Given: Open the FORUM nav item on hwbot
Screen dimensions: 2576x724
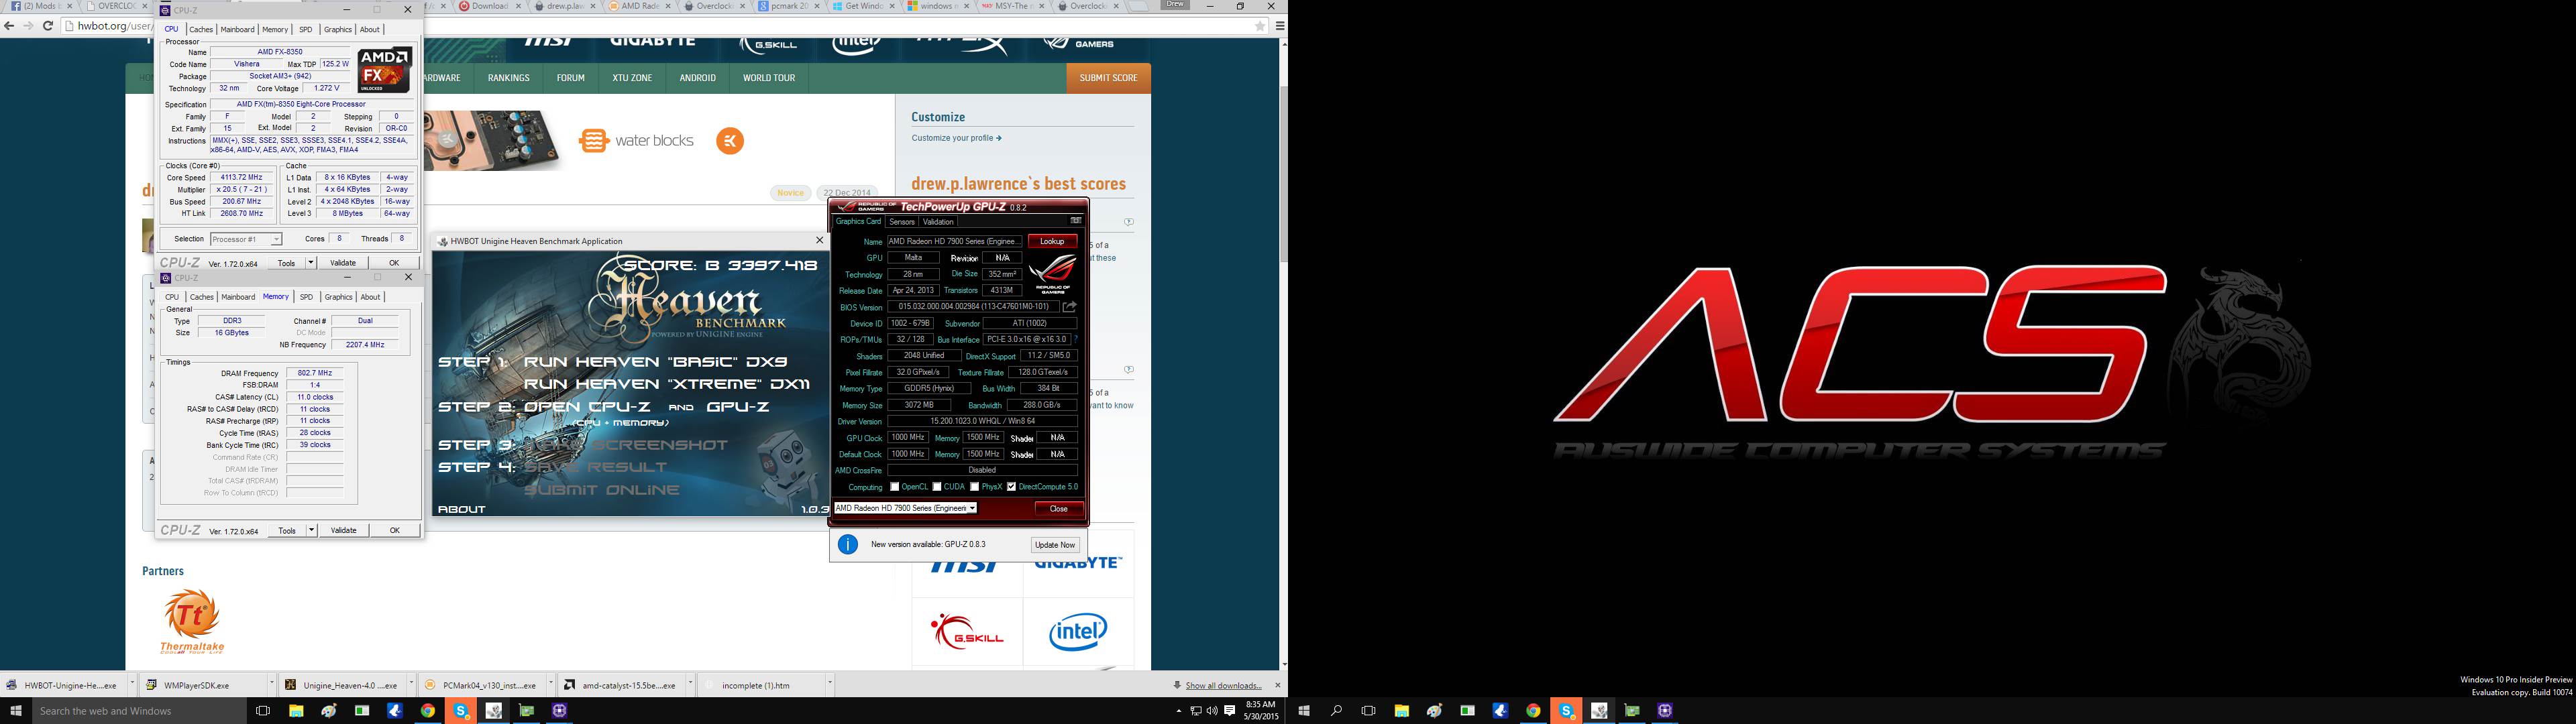Looking at the screenshot, I should point(571,78).
